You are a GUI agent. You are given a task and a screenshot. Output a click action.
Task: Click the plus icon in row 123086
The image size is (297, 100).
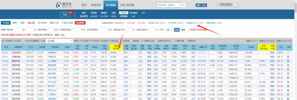pyautogui.click(x=288, y=86)
